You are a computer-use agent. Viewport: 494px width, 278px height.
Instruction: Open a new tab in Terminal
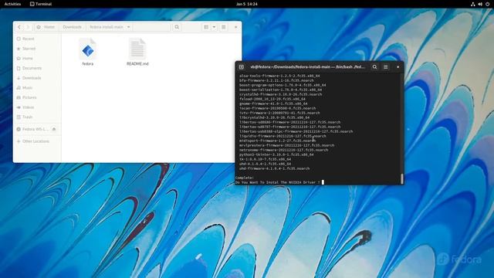242,67
